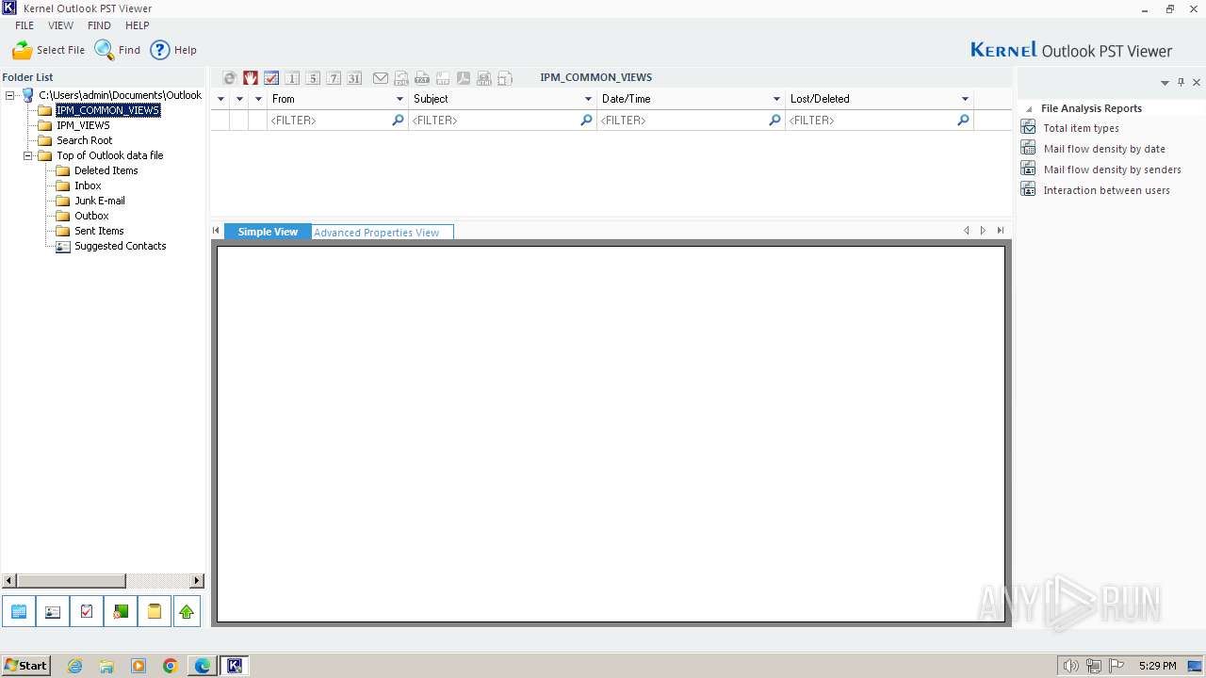Open Chrome from the taskbar

(x=171, y=666)
